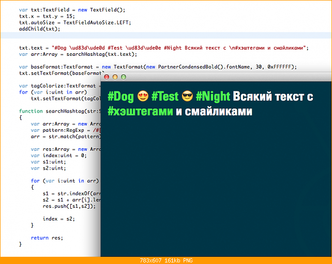Click the res.push([s1,s2]); line
This screenshot has width=332, height=264.
point(69,206)
